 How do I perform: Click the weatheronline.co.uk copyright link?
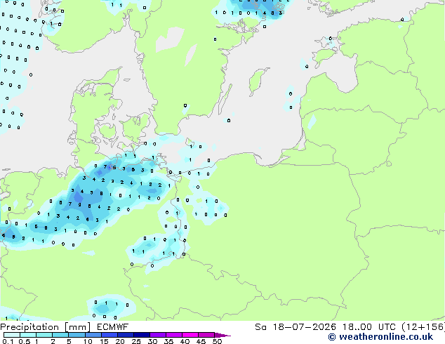point(380,336)
